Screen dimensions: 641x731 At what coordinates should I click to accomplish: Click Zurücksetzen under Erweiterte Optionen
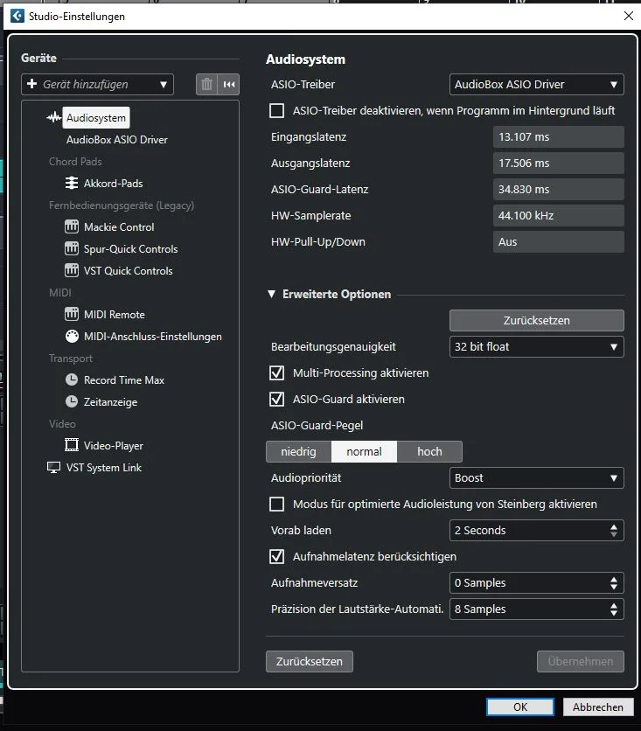tap(537, 320)
